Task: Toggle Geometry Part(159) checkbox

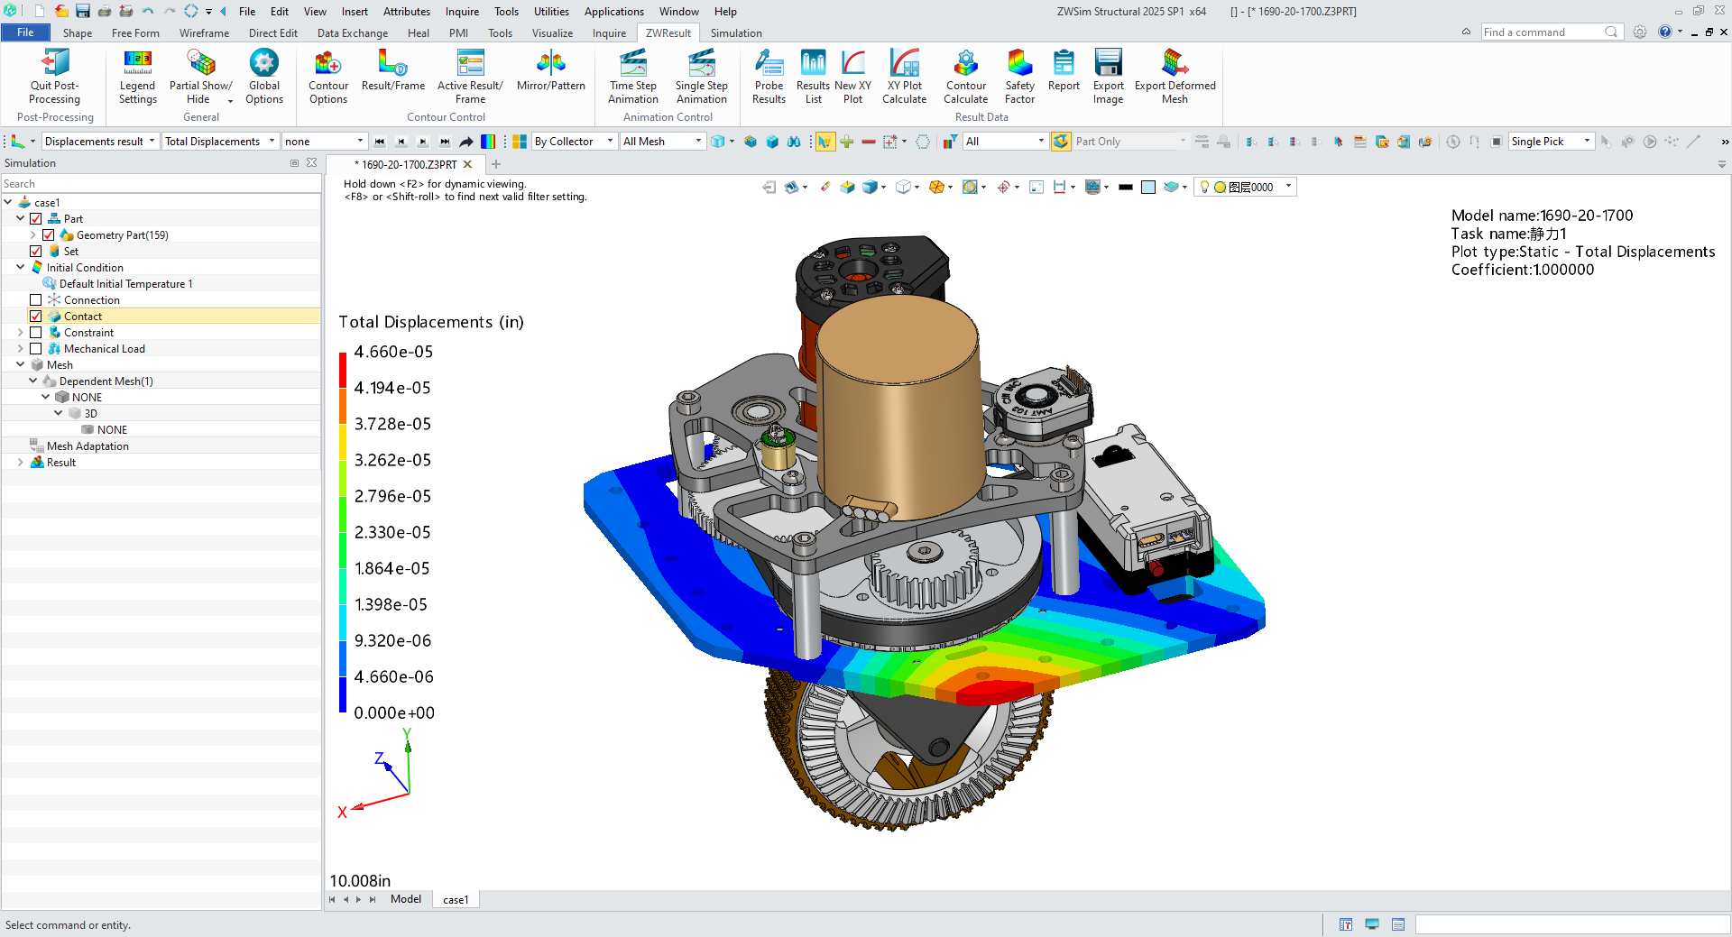Action: (x=49, y=235)
